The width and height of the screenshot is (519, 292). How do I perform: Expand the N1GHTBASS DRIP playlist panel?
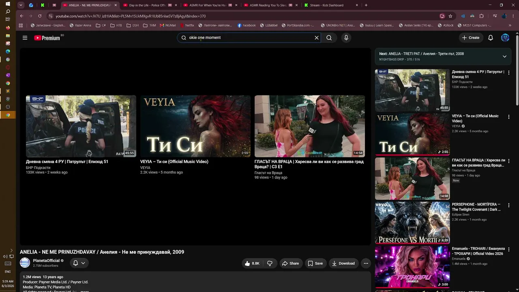504,56
